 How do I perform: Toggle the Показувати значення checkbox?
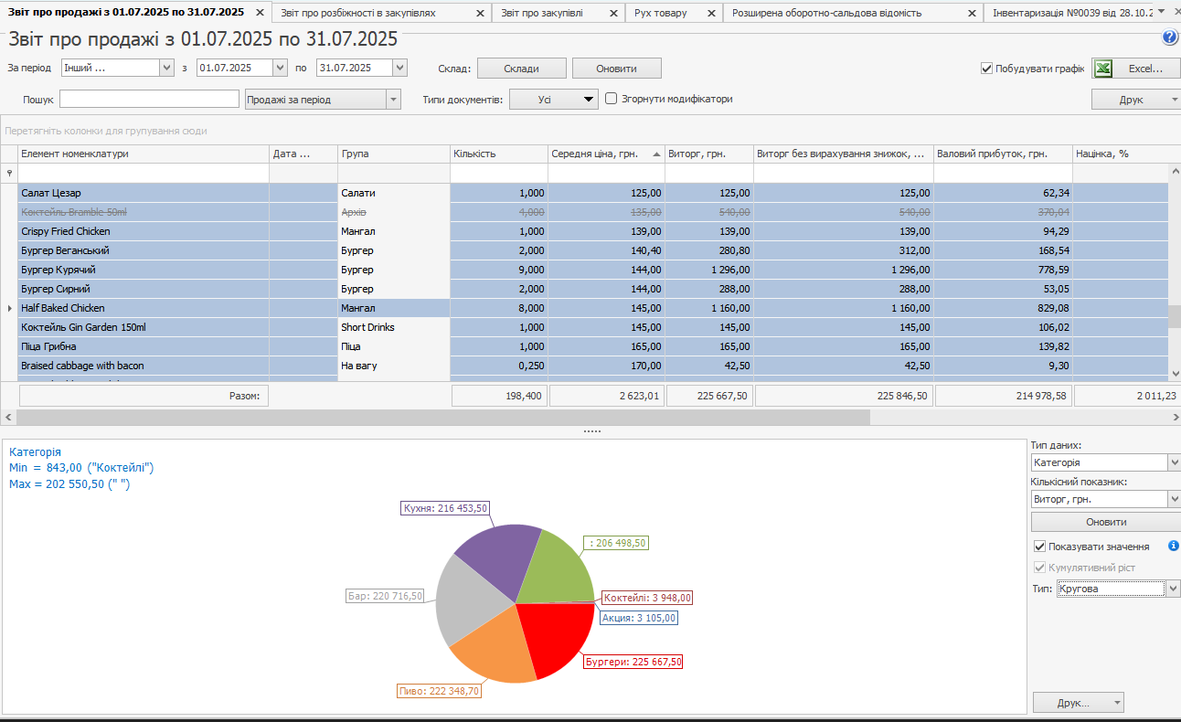pyautogui.click(x=1039, y=547)
